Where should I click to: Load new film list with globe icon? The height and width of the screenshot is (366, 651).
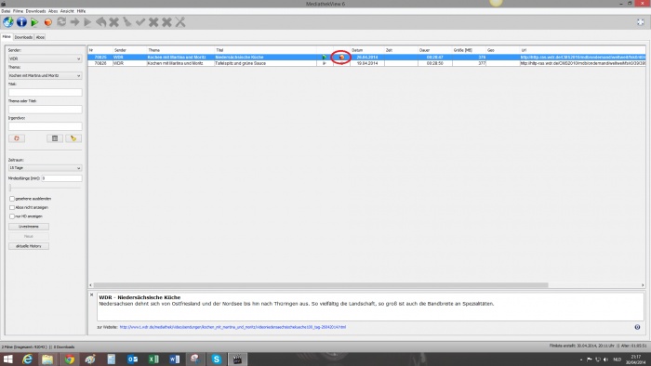[x=7, y=22]
